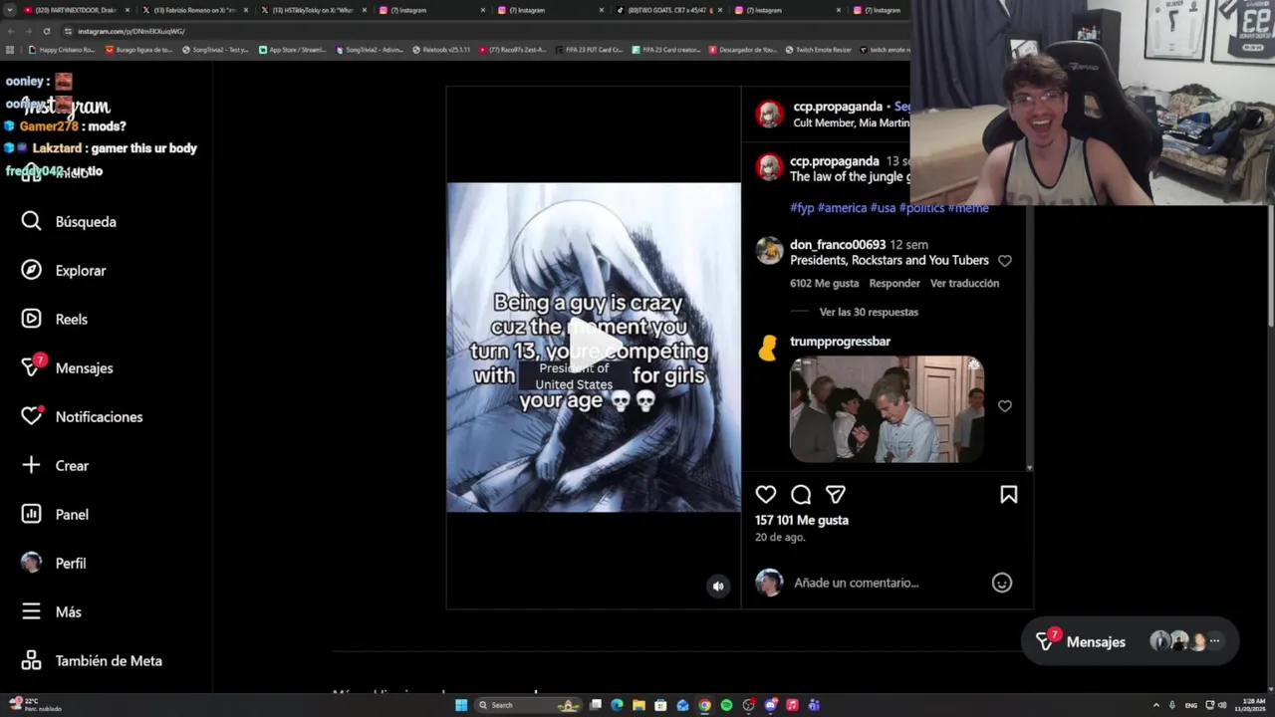
Task: Open Microsoft Edge from the taskbar
Action: [x=617, y=705]
